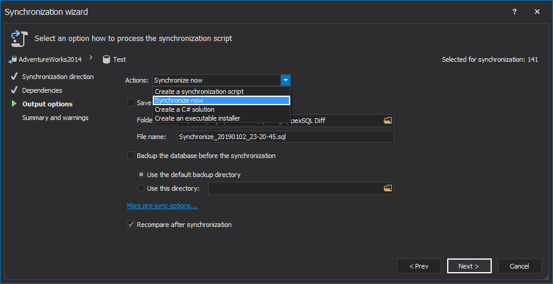Click the breadcrumb arrow after AdventureWorks2014
This screenshot has height=284, width=553.
click(x=91, y=58)
